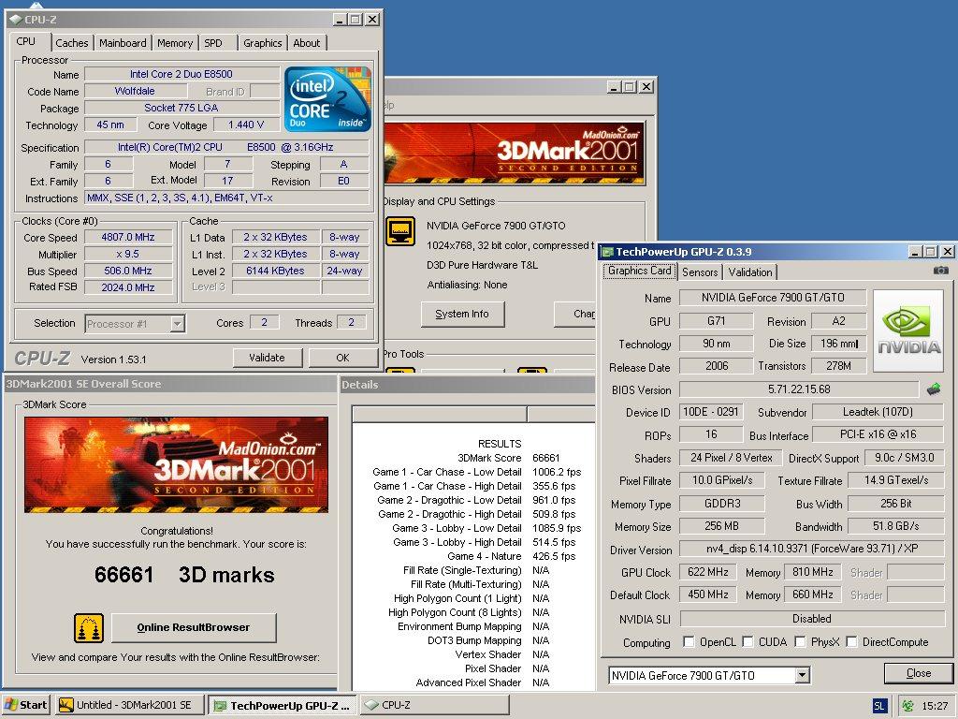Click the Driver Version field in GPU-Z
The image size is (958, 719).
click(x=812, y=549)
